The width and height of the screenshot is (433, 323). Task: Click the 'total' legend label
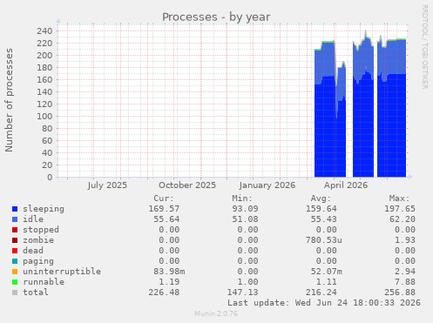pos(36,293)
